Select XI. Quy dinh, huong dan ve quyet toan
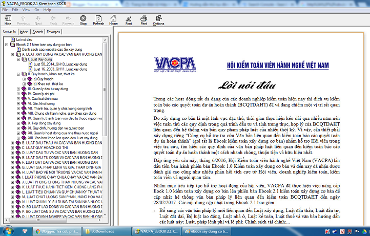 pyautogui.click(x=56, y=128)
